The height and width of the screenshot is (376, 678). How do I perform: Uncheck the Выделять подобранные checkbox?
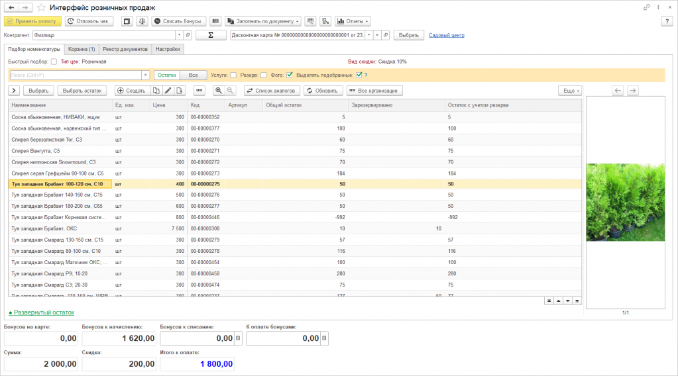pos(359,75)
